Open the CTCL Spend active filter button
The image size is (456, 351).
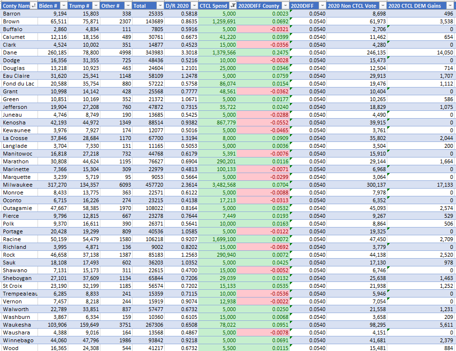point(233,6)
